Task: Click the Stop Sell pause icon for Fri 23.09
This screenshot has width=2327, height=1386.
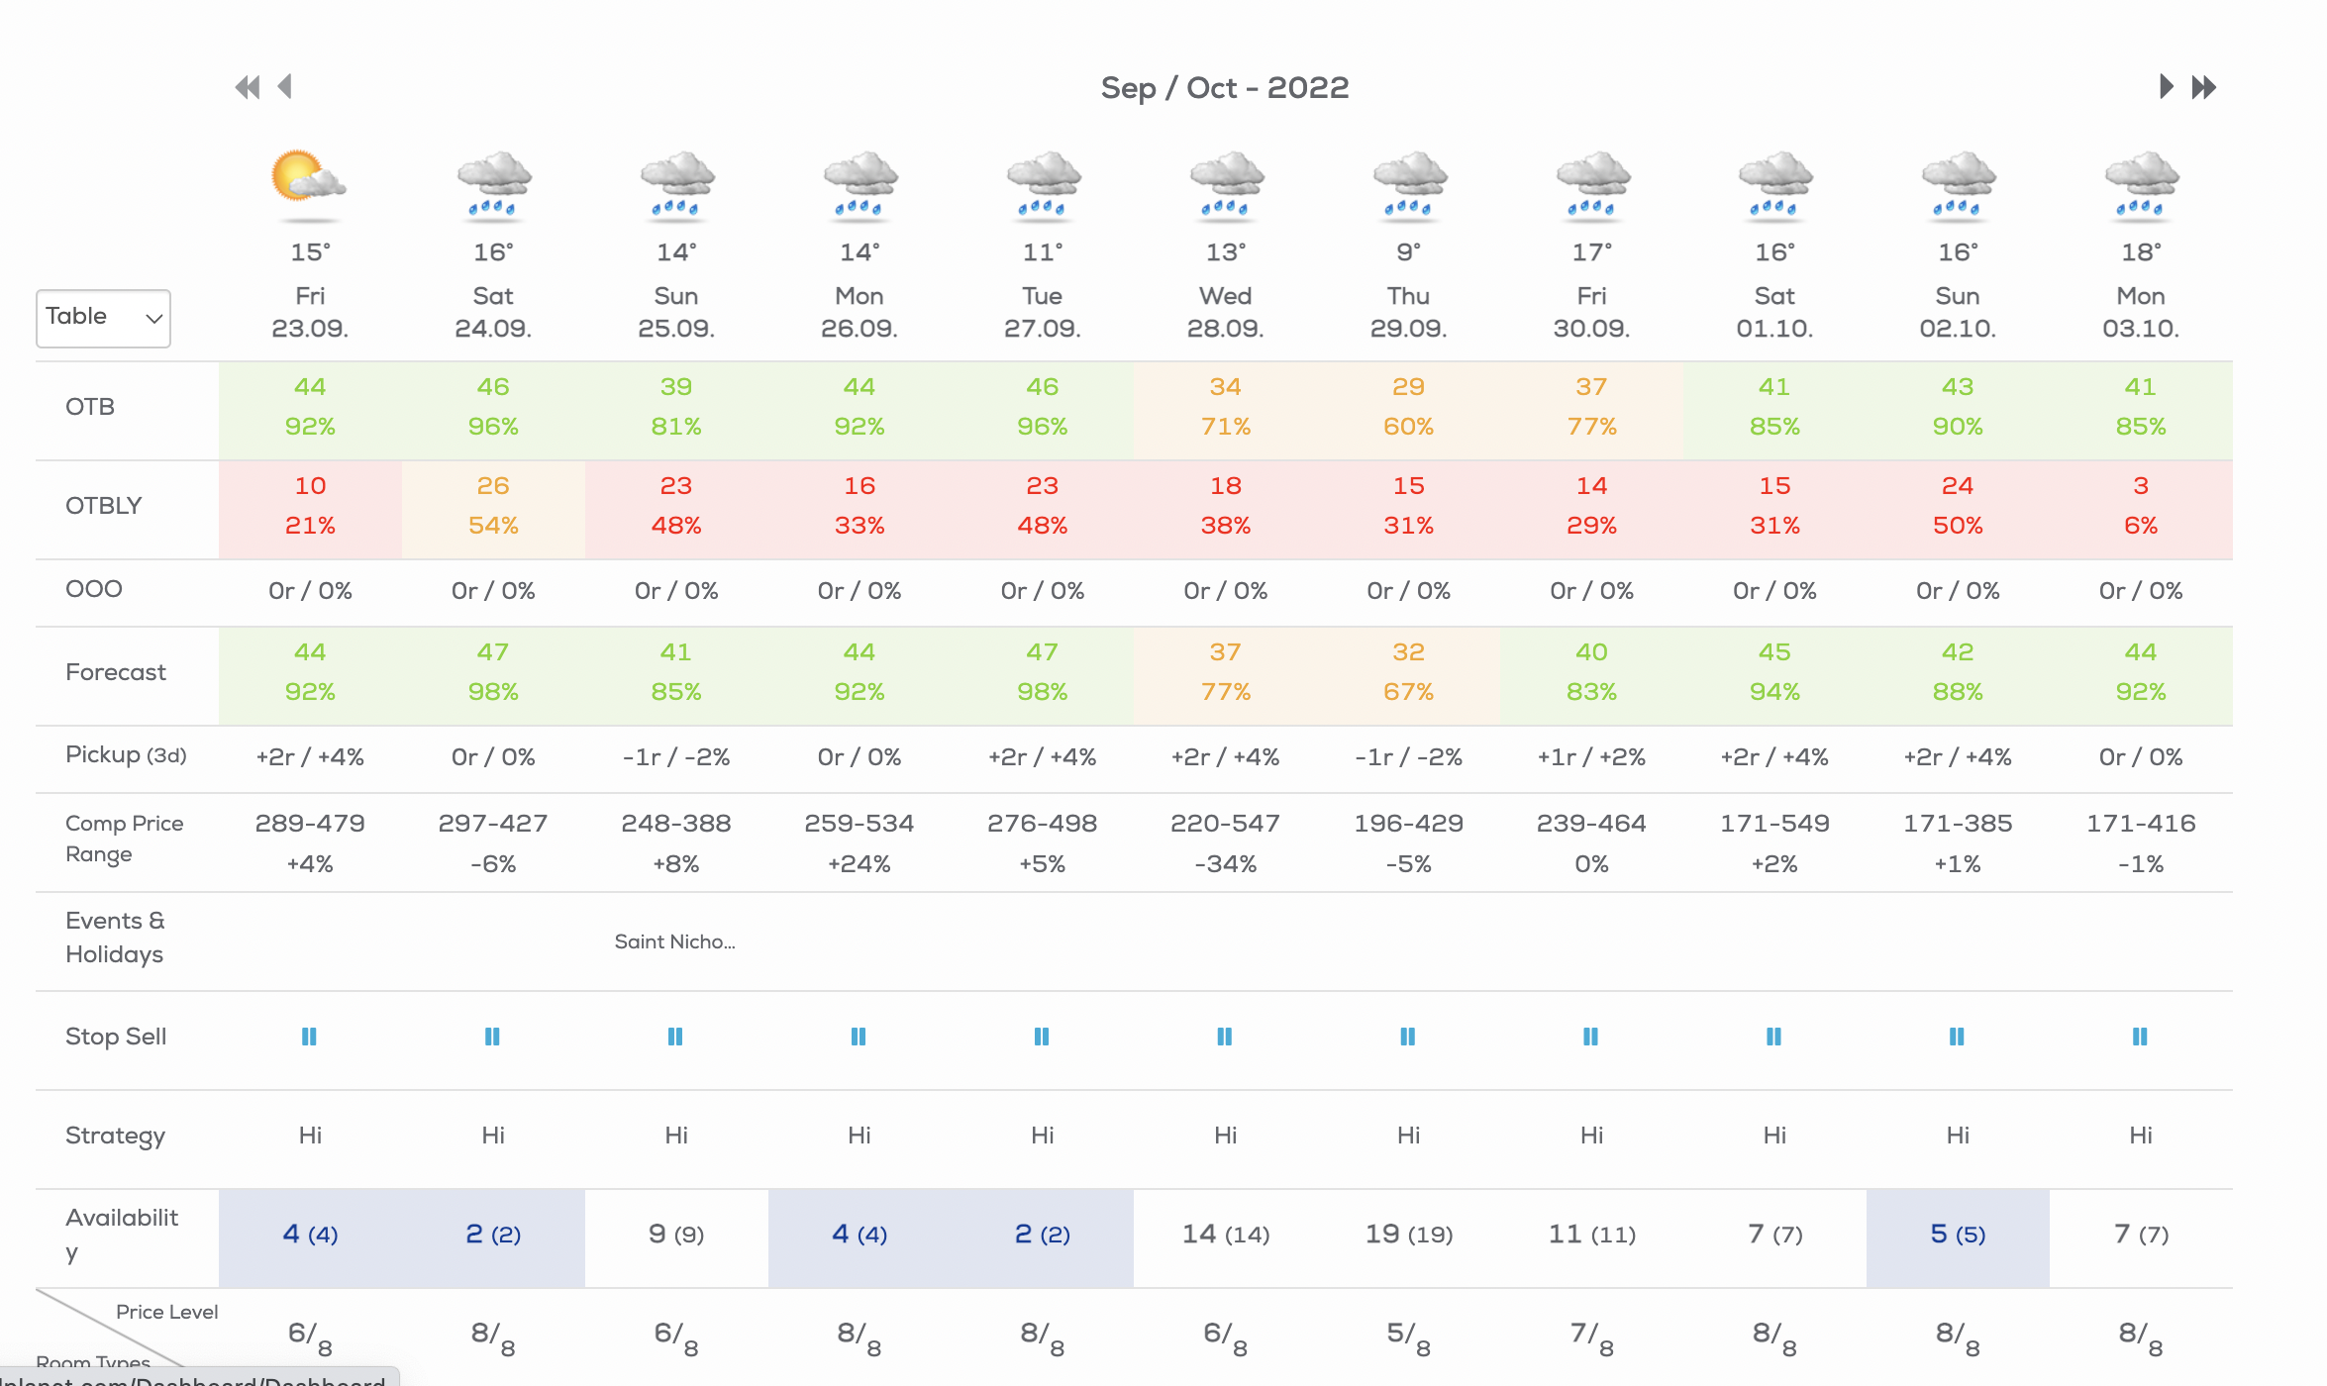Action: [309, 1035]
